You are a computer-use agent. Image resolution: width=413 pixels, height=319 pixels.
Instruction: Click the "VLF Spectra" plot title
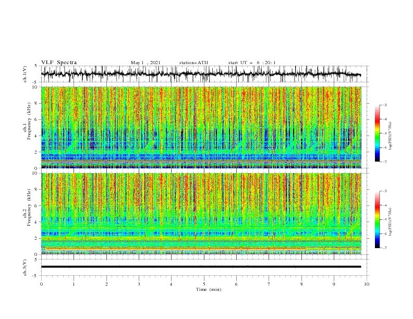(59, 63)
